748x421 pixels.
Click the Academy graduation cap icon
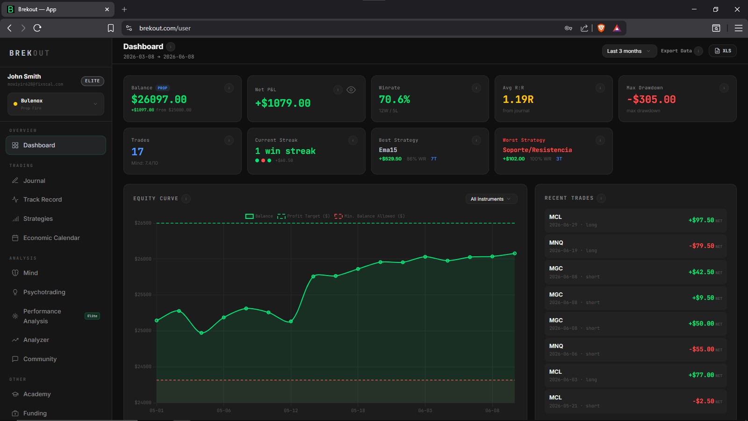(15, 394)
